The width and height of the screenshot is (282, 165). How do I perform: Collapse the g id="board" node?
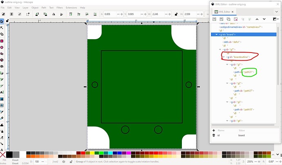coord(217,35)
